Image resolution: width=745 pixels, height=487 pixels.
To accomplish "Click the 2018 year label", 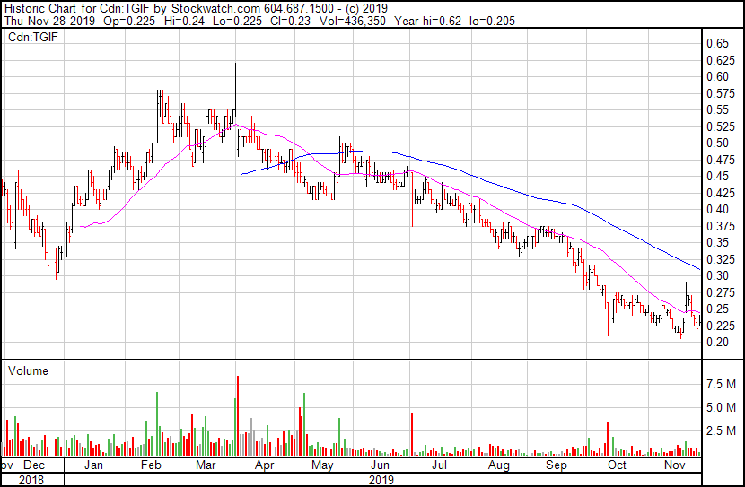I will [31, 480].
